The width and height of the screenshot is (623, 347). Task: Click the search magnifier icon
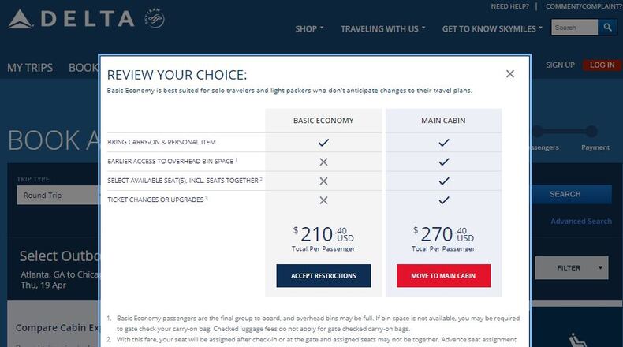(x=607, y=28)
